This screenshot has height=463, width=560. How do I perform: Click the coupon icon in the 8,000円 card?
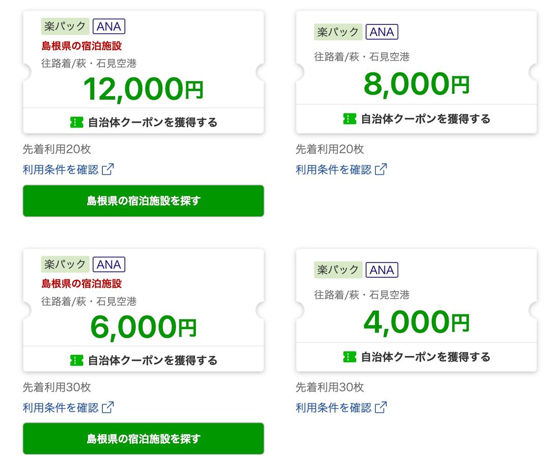(350, 119)
